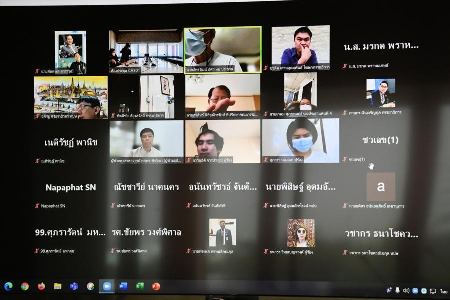Select the green-highlighted active speaker video
Screen dimensions: 450x300
point(223,49)
